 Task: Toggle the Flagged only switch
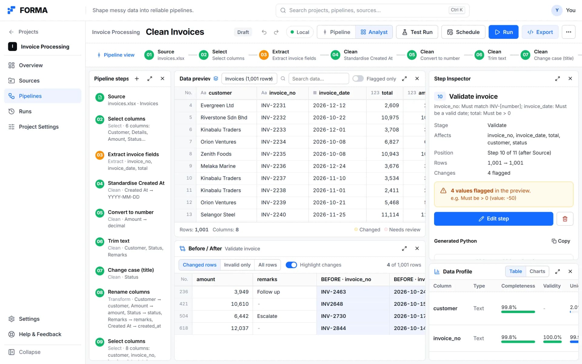tap(358, 79)
